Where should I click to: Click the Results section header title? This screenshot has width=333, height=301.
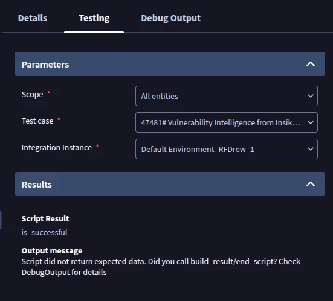(37, 185)
